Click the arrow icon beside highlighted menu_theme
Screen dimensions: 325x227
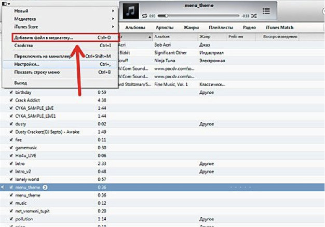click(x=45, y=187)
